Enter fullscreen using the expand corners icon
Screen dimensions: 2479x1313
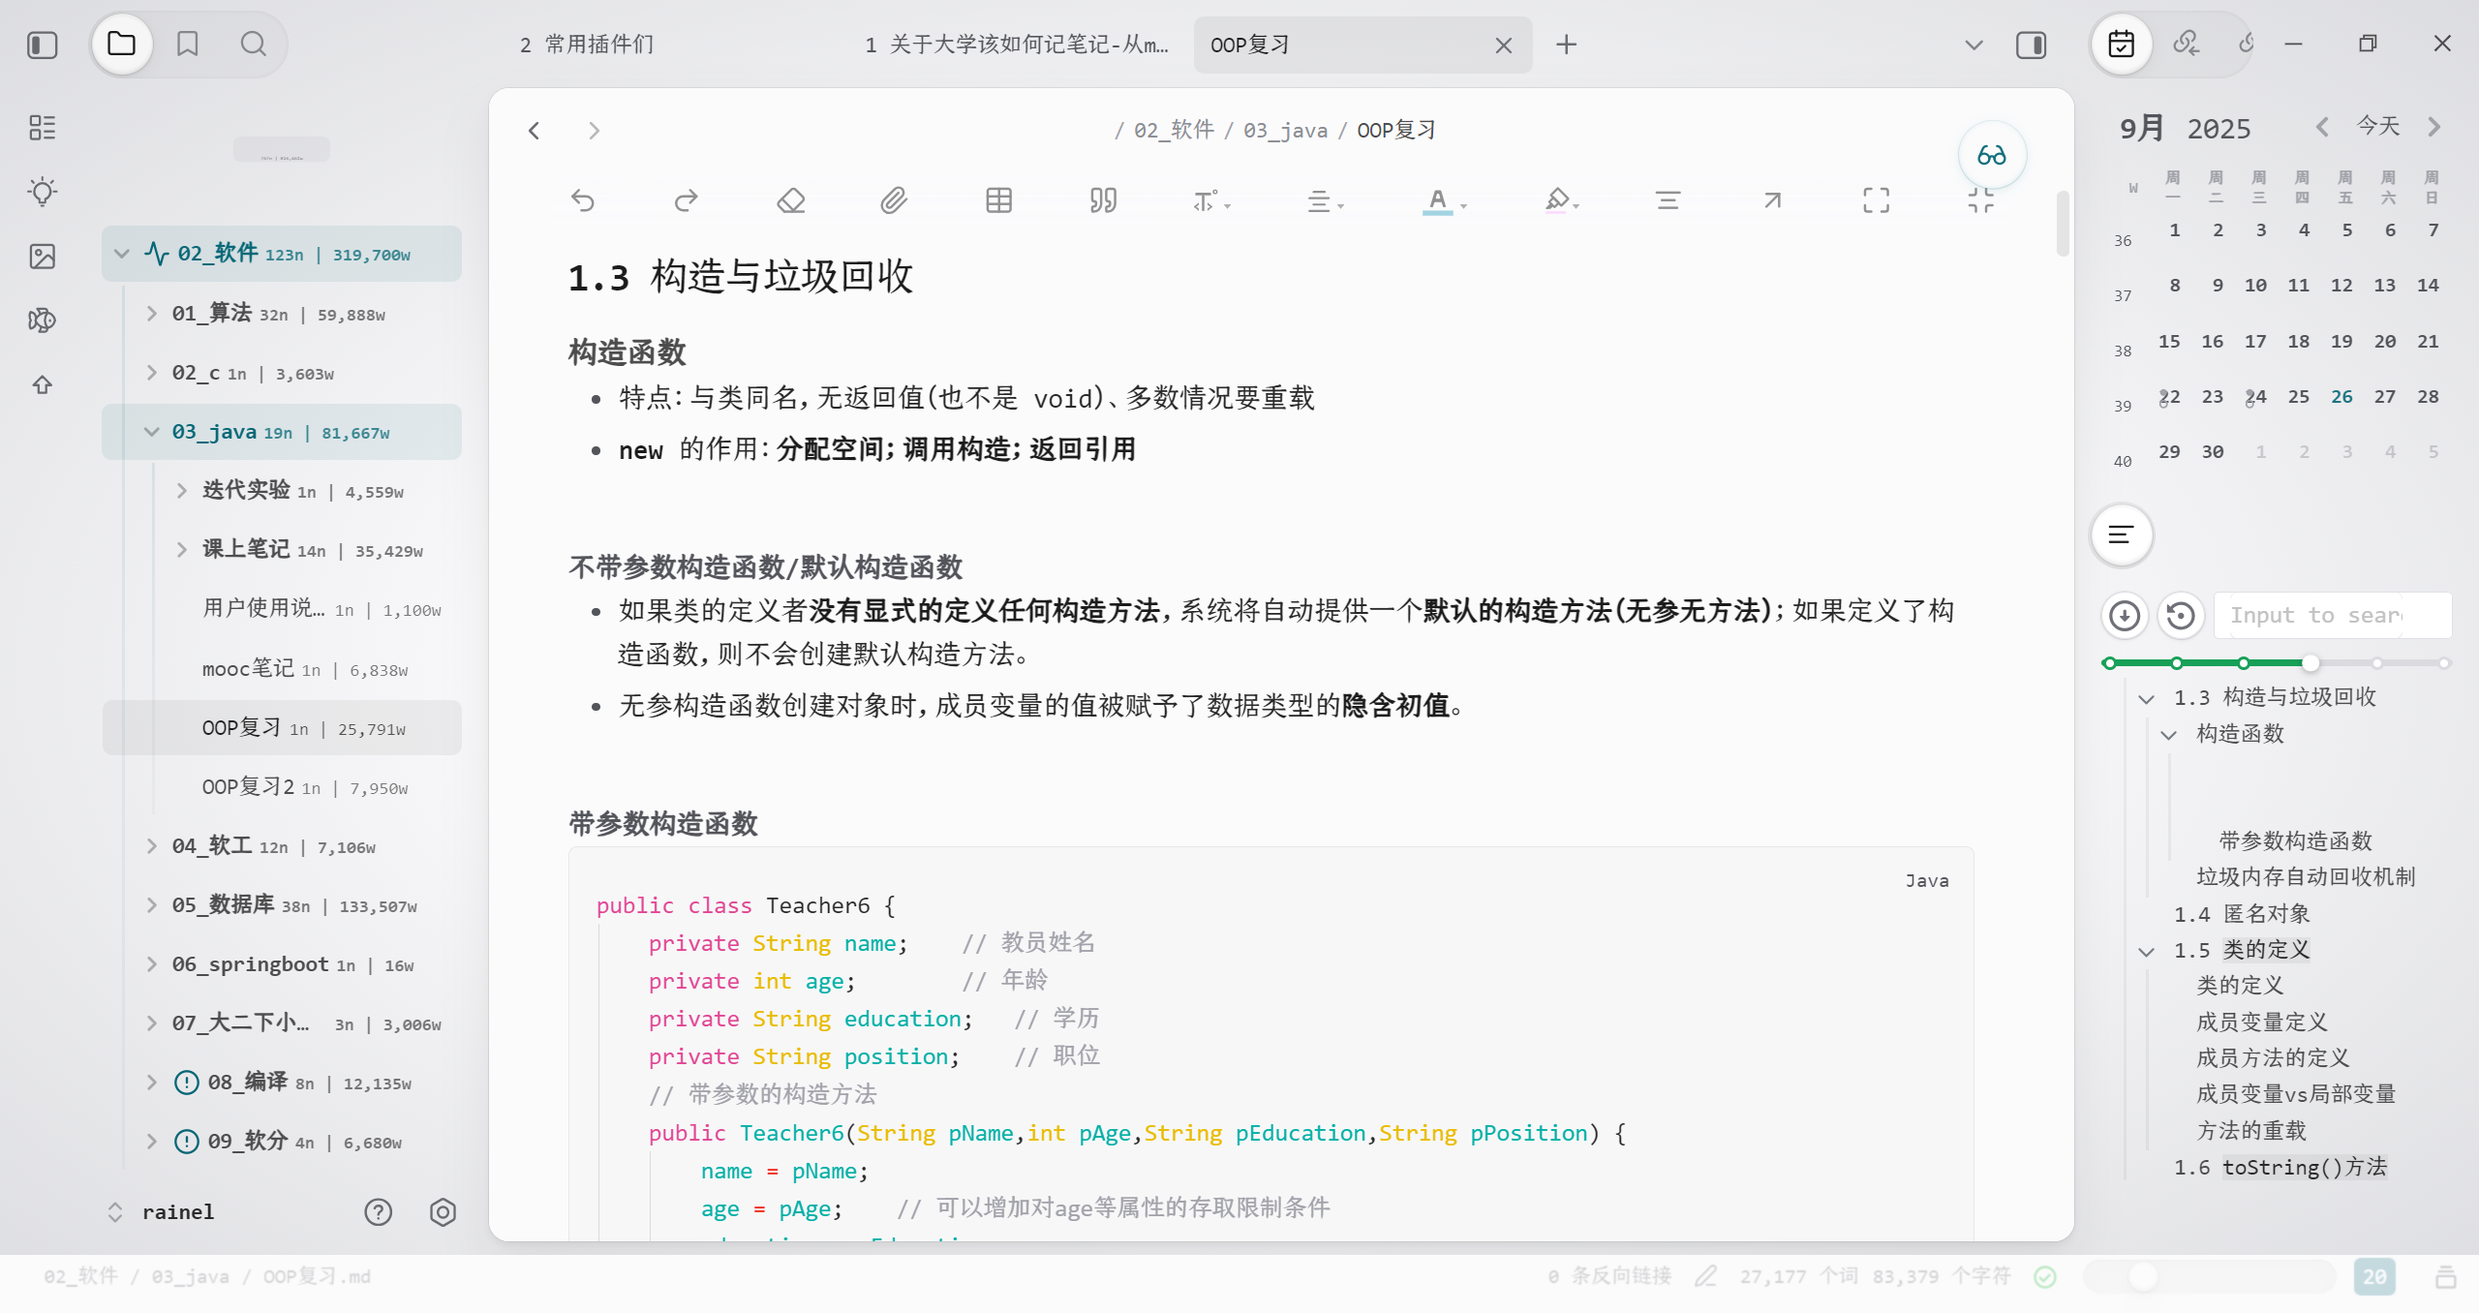click(x=1876, y=200)
